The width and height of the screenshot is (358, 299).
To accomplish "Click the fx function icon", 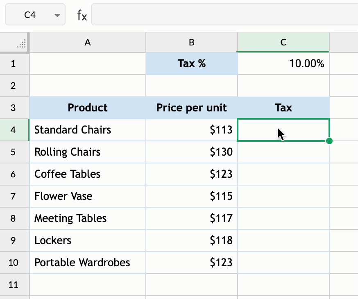I will (x=82, y=15).
